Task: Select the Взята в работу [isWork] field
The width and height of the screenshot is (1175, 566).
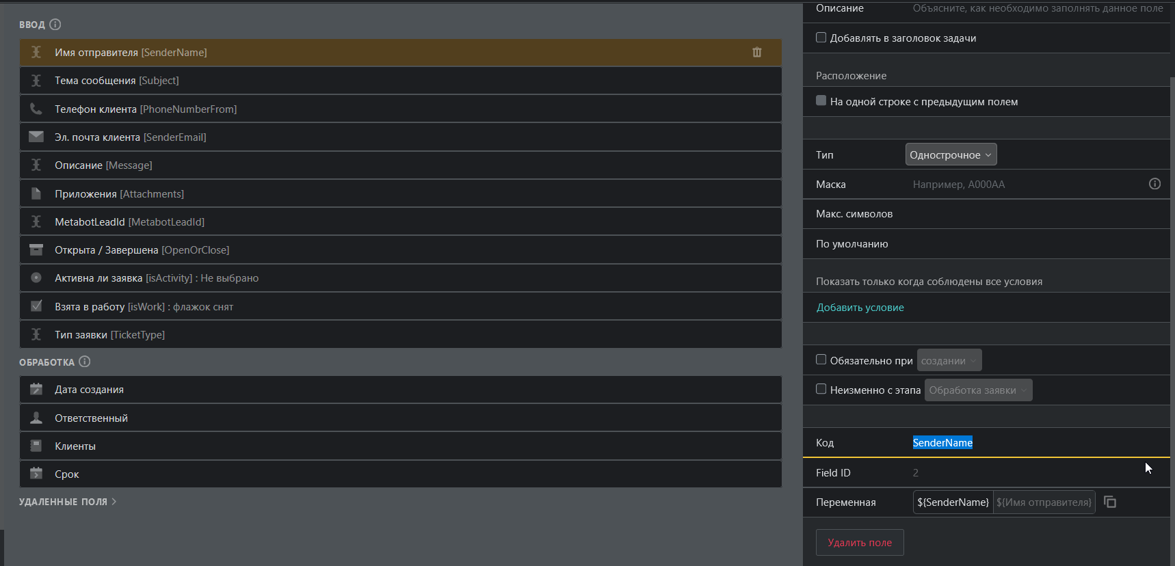Action: [x=401, y=306]
